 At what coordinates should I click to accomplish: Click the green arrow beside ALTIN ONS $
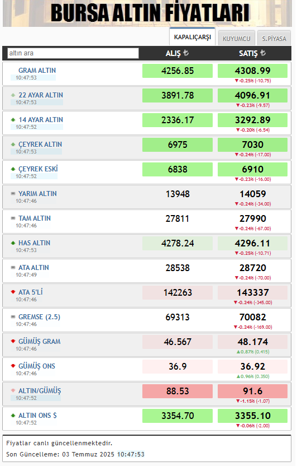[13, 416]
